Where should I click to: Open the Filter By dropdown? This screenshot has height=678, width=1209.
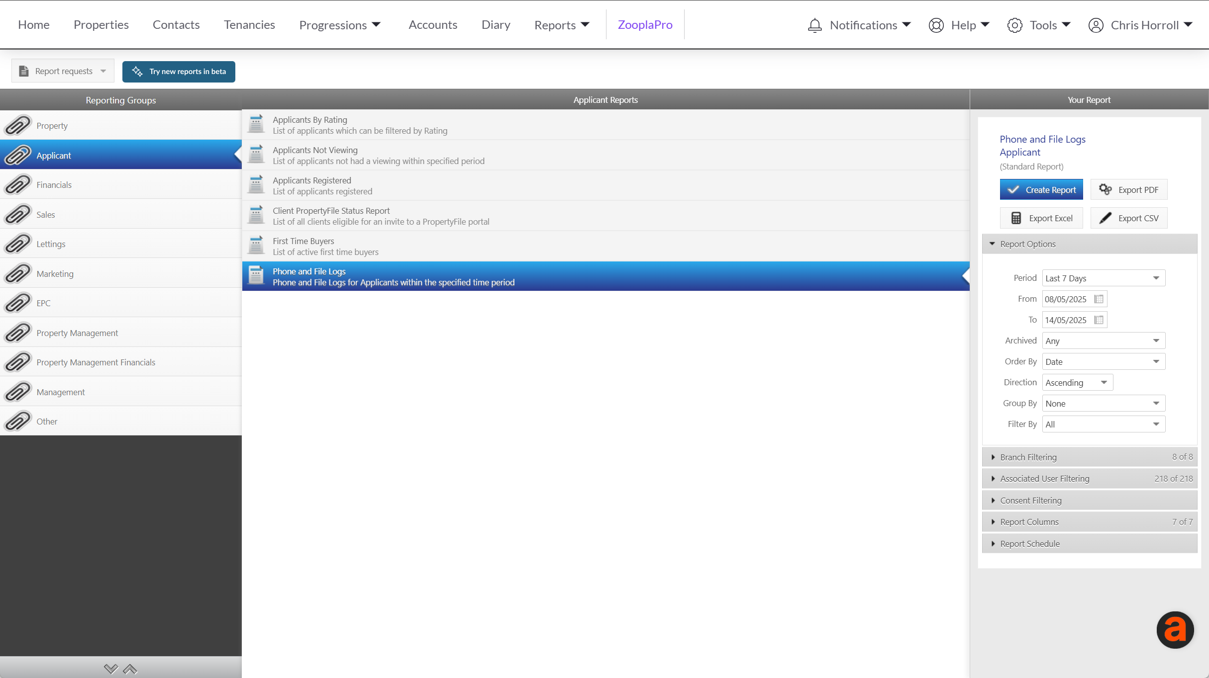[x=1104, y=424]
